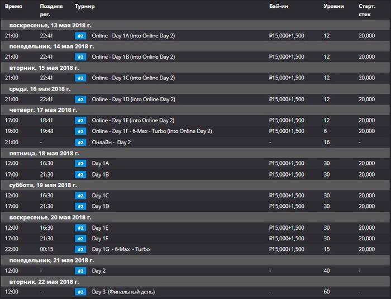This screenshot has width=391, height=299.
Task: Open Day 3 (Финальный день) tournament entry
Action: click(123, 292)
